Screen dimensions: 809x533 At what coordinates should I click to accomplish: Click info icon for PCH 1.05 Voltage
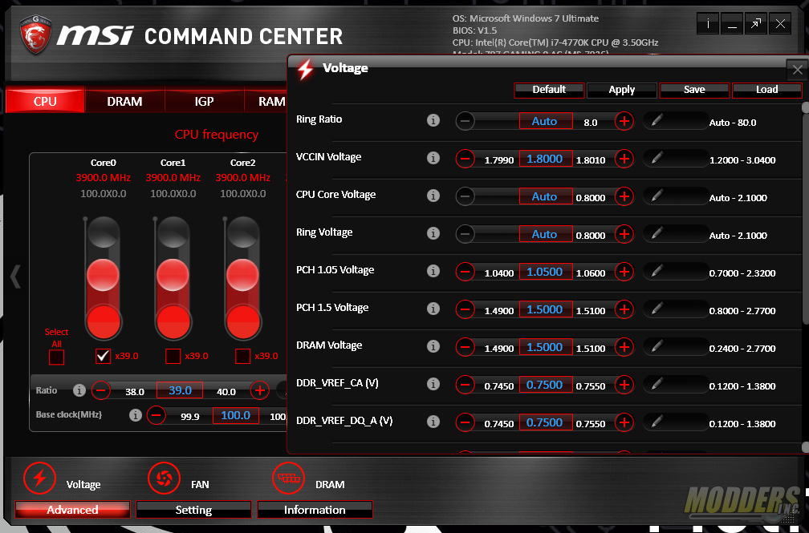pyautogui.click(x=433, y=271)
